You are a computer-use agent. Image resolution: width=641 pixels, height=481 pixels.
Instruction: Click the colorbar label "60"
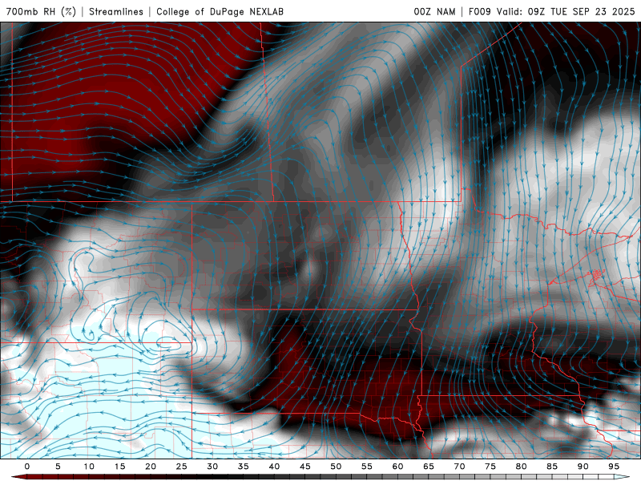pos(397,467)
